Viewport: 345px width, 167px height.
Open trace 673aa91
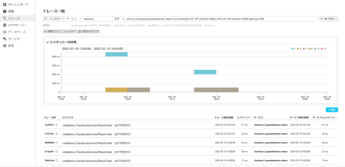tap(49, 152)
